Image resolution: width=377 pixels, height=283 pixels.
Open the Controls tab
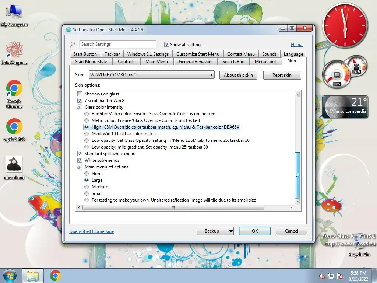tap(126, 62)
